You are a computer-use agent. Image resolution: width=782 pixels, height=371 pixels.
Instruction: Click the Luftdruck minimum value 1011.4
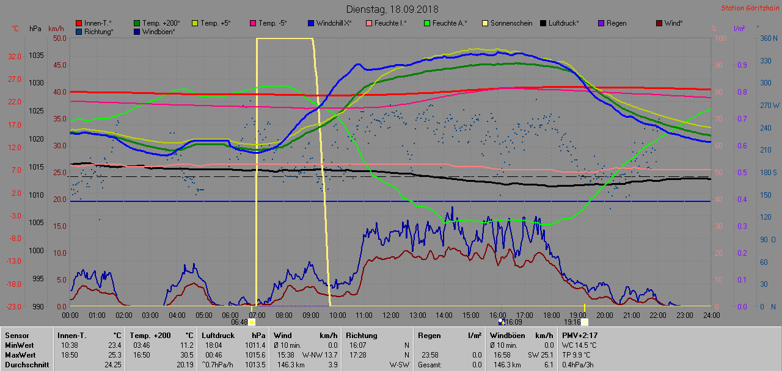pos(255,345)
